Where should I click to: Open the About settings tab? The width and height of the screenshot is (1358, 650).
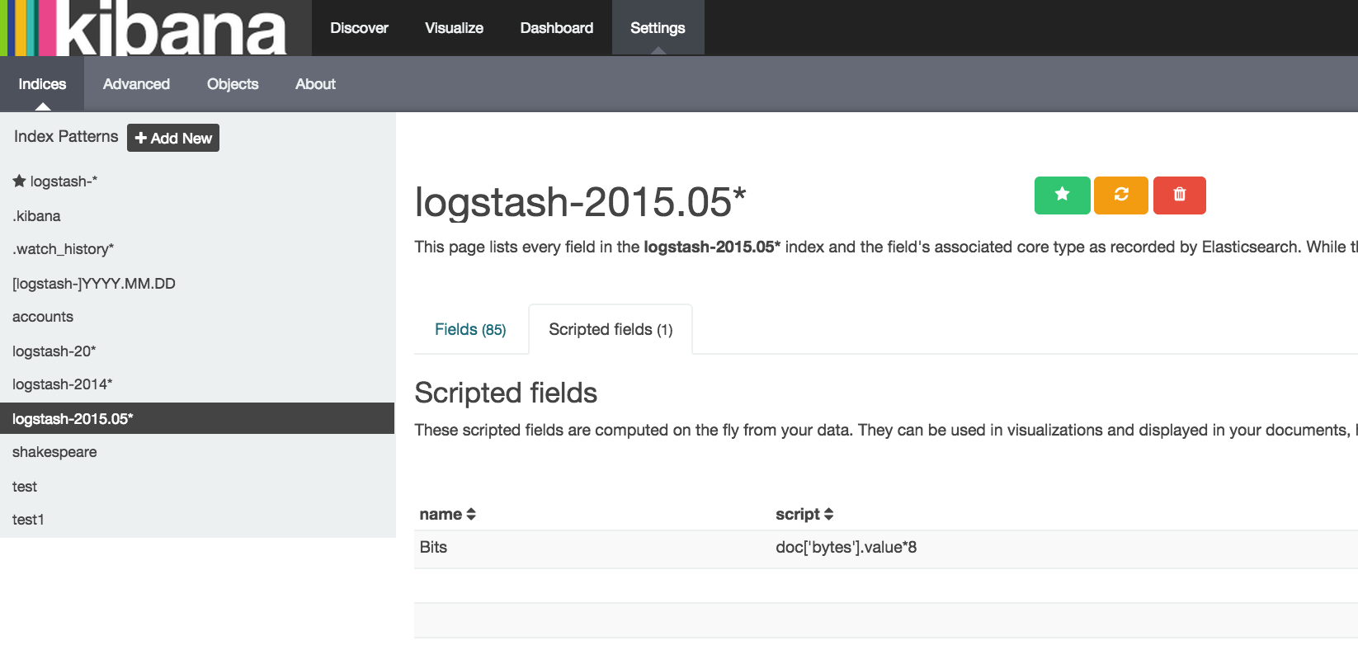click(x=315, y=84)
